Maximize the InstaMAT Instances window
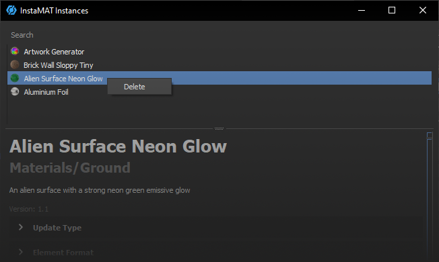This screenshot has height=262, width=439. pos(392,10)
